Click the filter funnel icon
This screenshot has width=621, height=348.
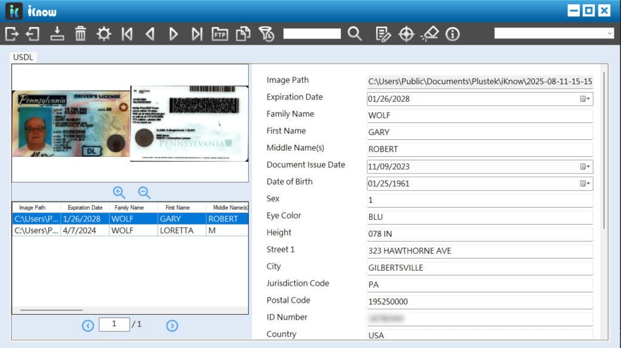coord(267,34)
